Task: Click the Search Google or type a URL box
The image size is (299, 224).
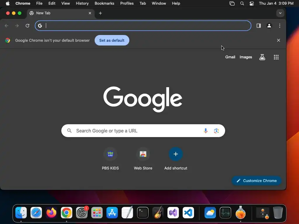Action: coord(143,131)
